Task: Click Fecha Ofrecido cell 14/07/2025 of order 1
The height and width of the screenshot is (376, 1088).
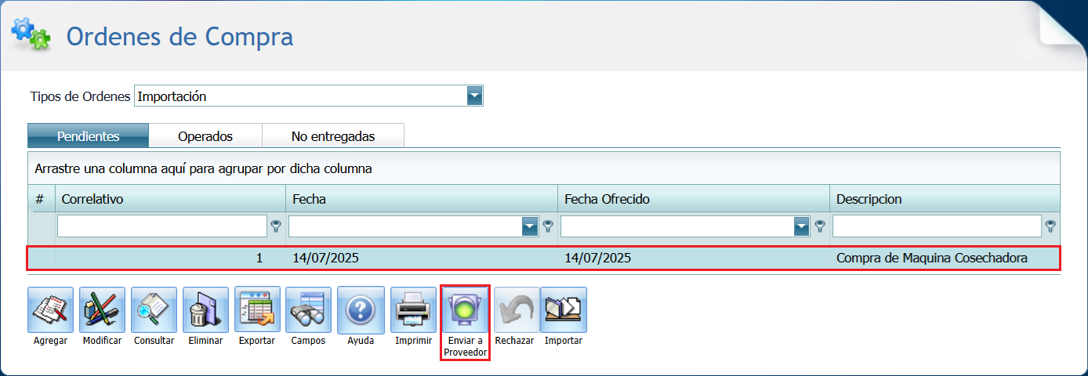Action: (598, 258)
